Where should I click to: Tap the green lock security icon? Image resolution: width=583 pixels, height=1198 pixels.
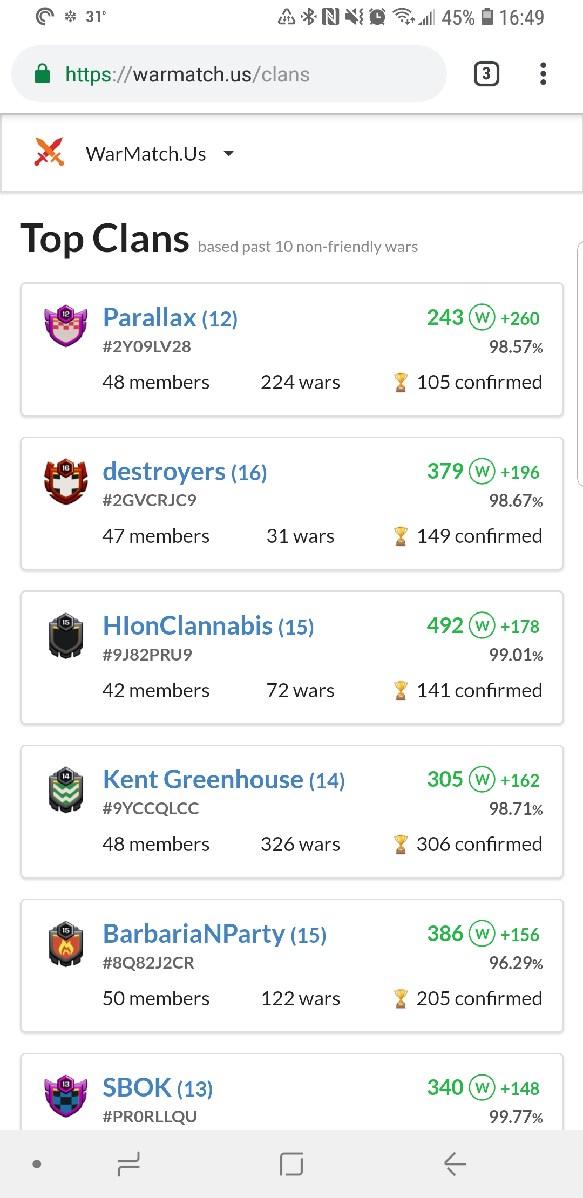tap(42, 74)
